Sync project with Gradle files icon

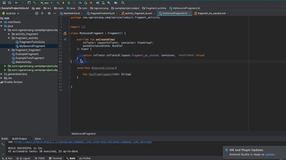point(97,3)
